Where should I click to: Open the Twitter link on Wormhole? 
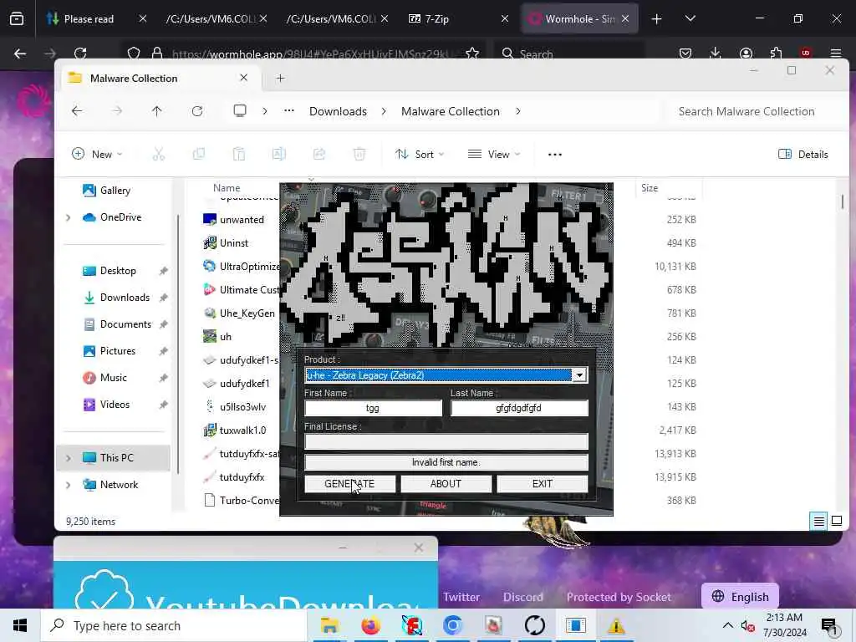click(461, 597)
